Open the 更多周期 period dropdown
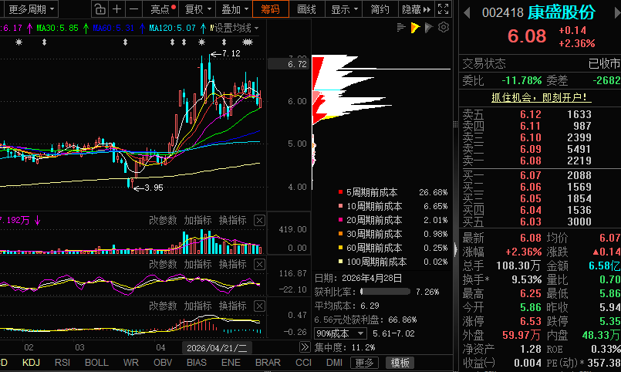The image size is (621, 372). pyautogui.click(x=30, y=9)
